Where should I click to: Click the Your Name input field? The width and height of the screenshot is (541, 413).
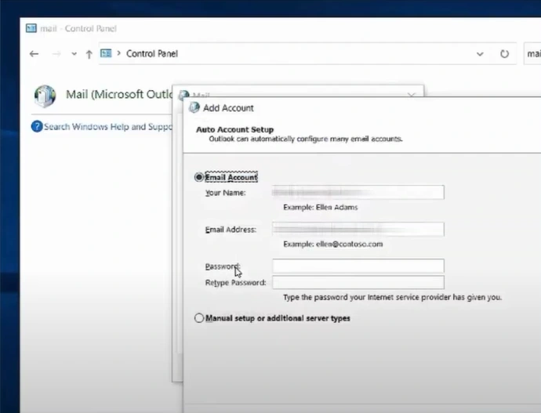358,192
